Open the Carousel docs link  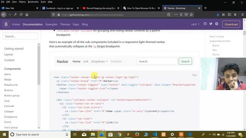(9, 106)
